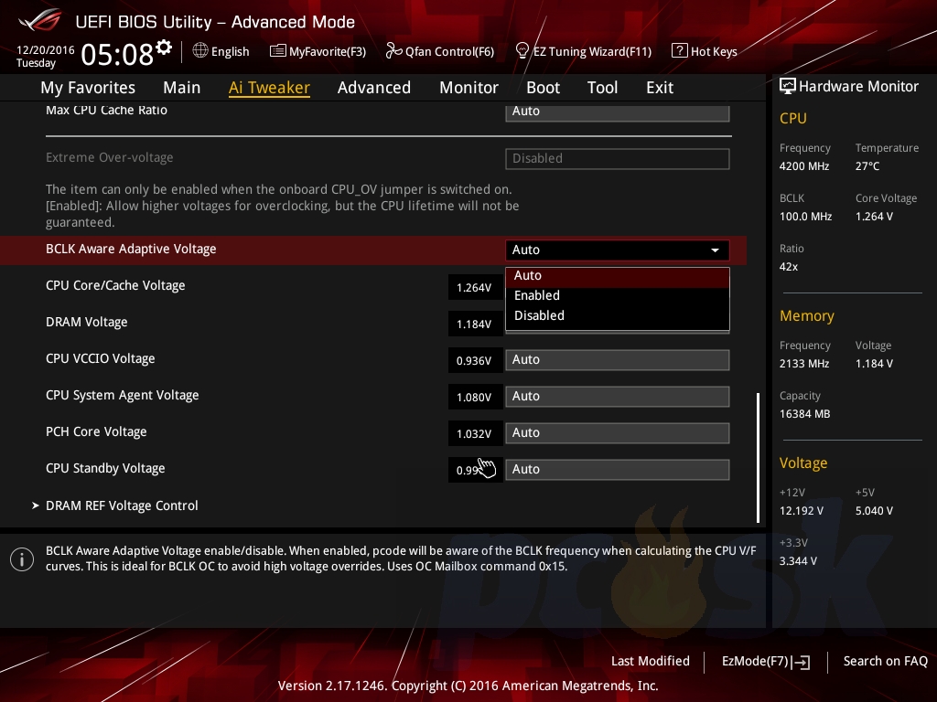Choose Enabled in the dropdown list

click(618, 295)
